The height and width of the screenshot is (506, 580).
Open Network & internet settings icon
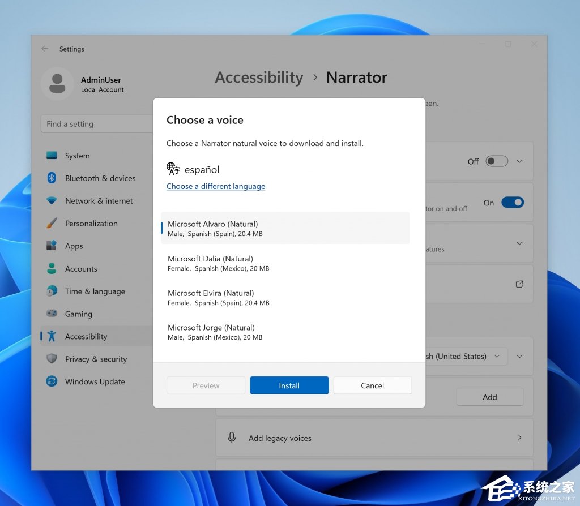[52, 201]
